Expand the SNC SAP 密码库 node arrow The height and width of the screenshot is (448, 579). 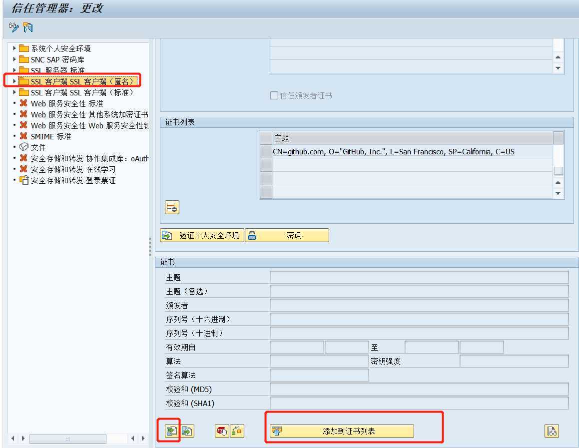coord(14,59)
